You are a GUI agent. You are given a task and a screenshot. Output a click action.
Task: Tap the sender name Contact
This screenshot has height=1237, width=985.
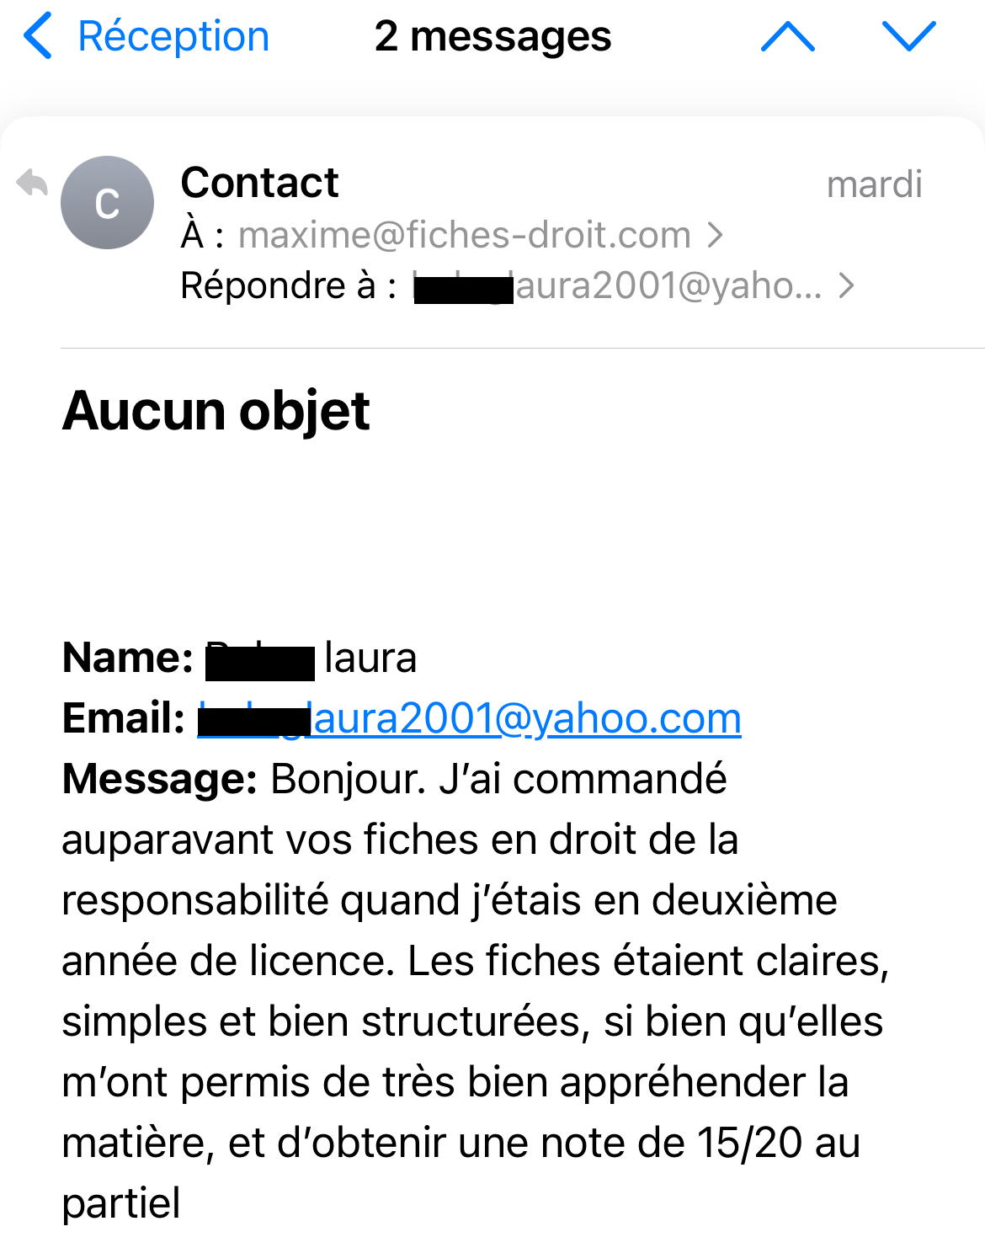(x=259, y=183)
